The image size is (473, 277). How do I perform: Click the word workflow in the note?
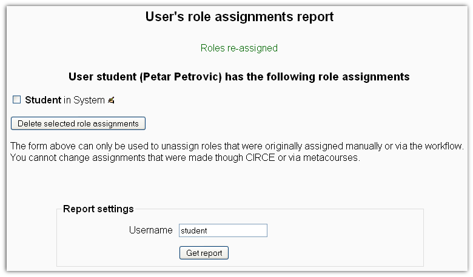(x=443, y=146)
